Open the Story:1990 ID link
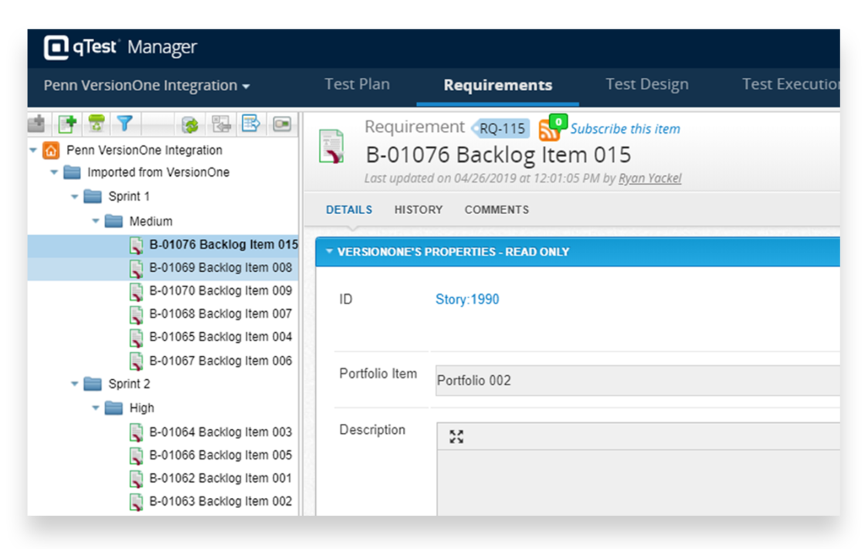 [x=467, y=300]
